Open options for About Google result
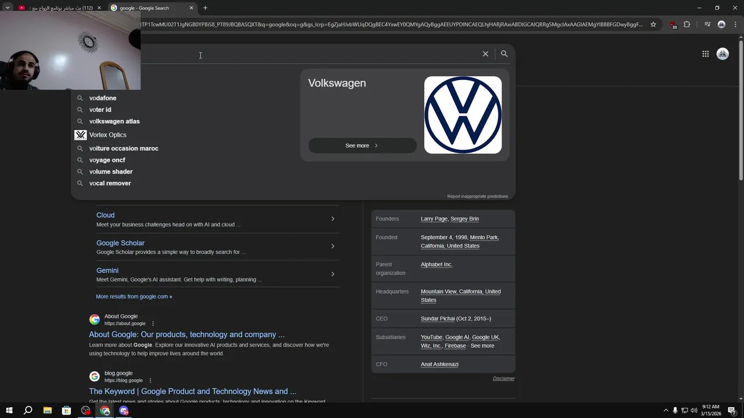This screenshot has width=744, height=418. [x=153, y=323]
